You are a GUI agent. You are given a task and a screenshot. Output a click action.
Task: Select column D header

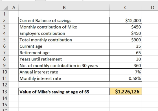[x=150, y=8]
